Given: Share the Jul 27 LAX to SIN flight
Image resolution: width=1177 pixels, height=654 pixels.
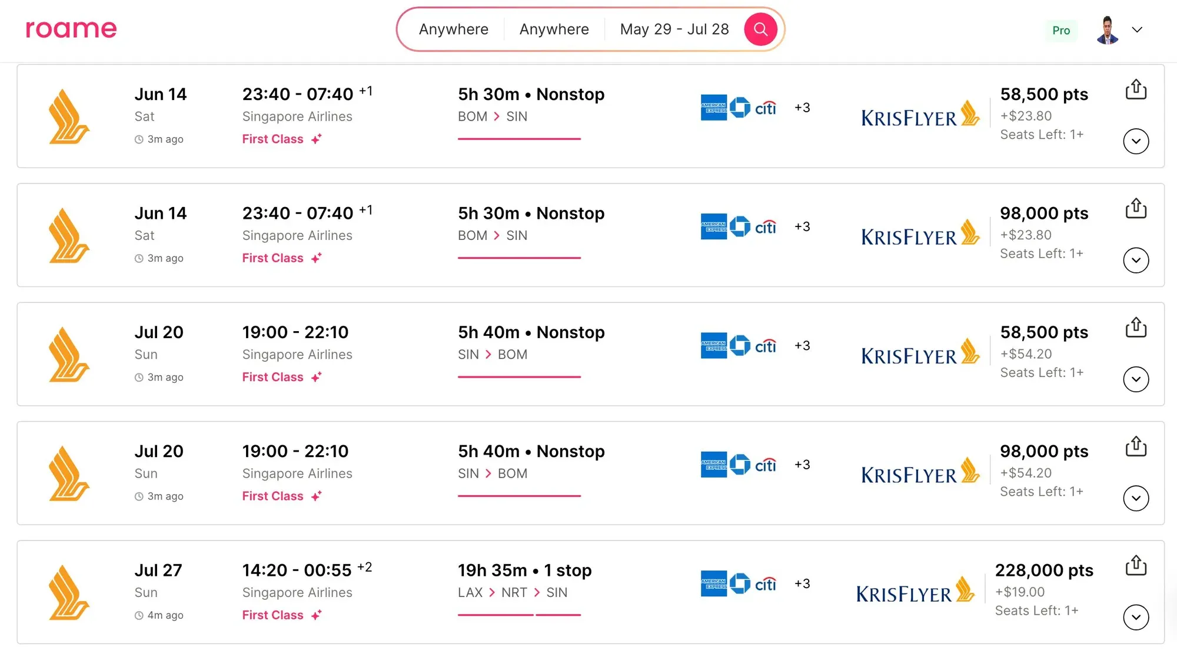Looking at the screenshot, I should pos(1136,566).
